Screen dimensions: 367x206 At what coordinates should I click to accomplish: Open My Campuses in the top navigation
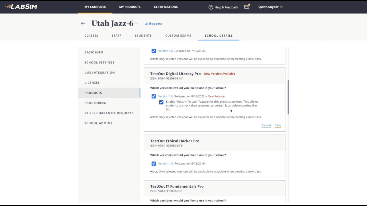[95, 7]
